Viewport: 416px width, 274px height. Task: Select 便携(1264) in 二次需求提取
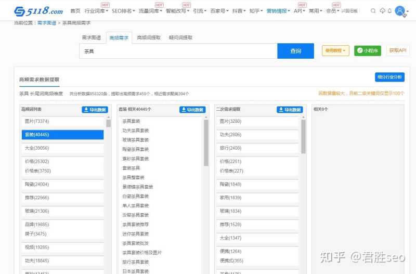tap(257, 251)
